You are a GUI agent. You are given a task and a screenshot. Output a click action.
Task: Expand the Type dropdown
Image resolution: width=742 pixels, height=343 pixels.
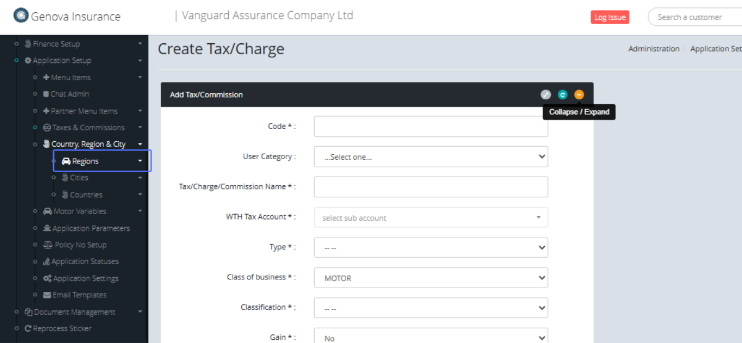(x=430, y=247)
